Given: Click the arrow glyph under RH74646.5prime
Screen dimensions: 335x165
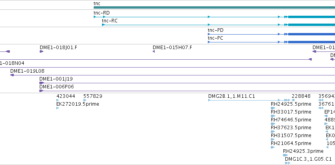Looking at the screenshot, I should (273, 124).
